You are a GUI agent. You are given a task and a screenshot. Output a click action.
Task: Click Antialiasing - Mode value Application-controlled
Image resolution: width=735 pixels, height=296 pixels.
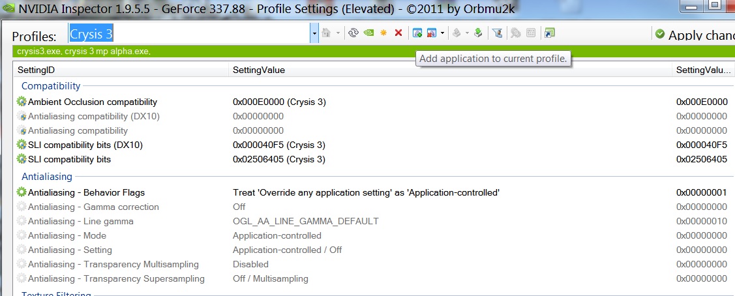pyautogui.click(x=277, y=235)
